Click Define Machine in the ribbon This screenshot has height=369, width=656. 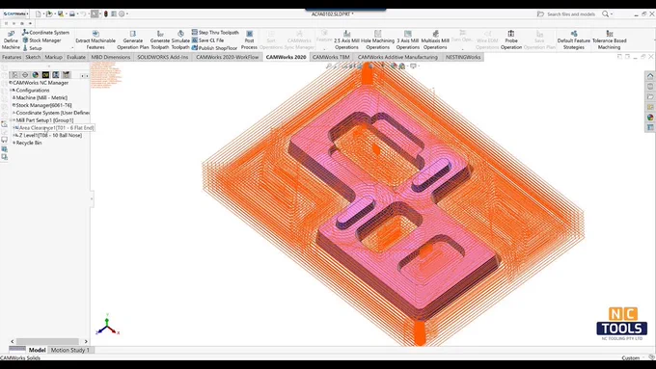11,40
